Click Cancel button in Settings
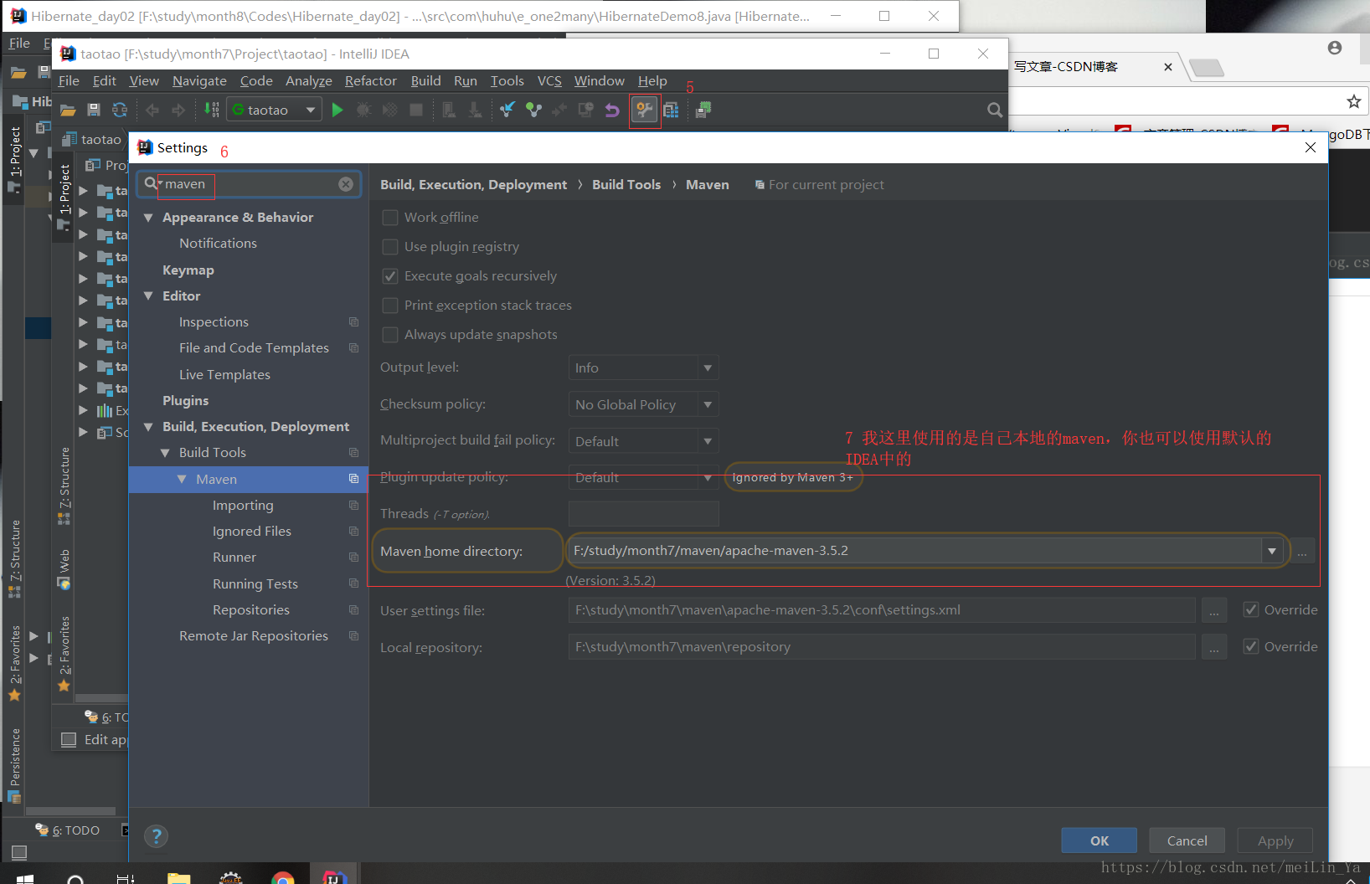 pyautogui.click(x=1187, y=840)
